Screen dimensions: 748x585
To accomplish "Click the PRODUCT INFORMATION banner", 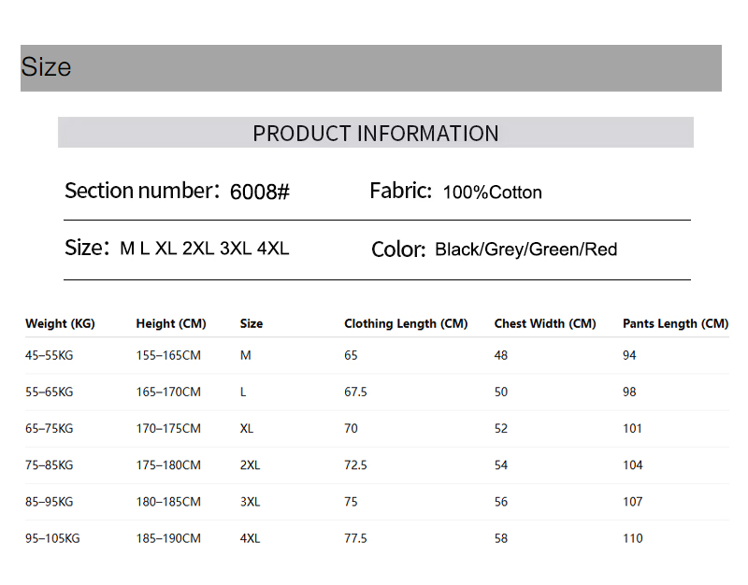I will (375, 133).
